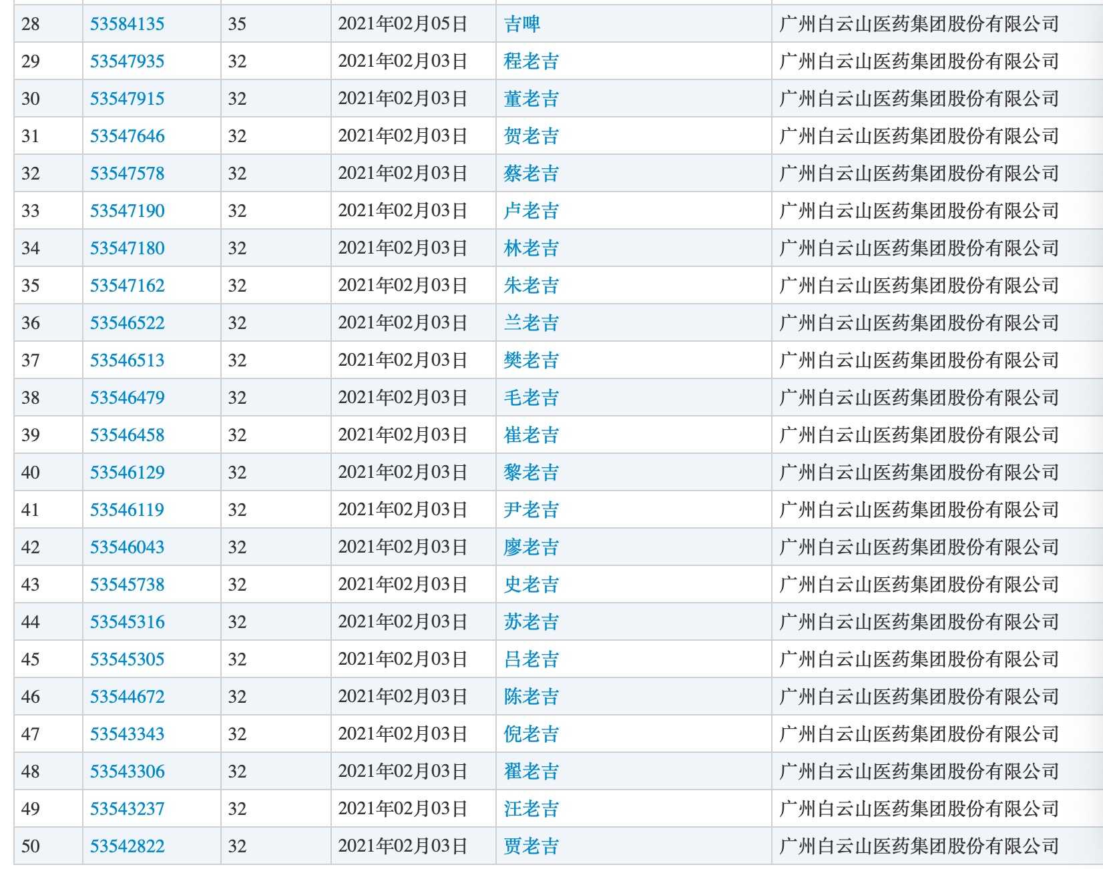View the 林老吉 trademark details
This screenshot has width=1103, height=869.
(531, 248)
